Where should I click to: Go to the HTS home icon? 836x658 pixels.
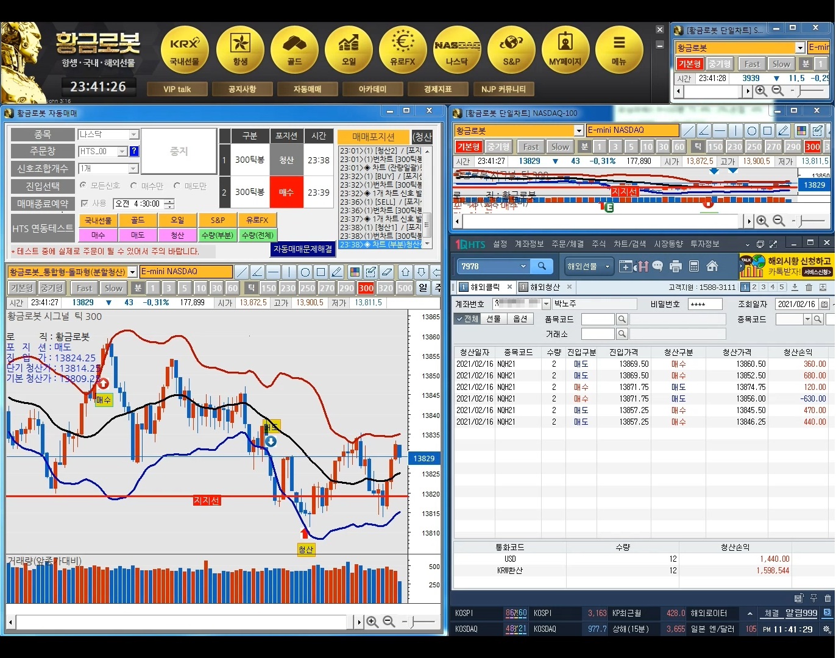click(712, 266)
